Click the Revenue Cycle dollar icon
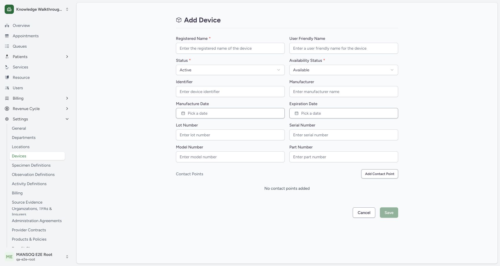500x266 pixels. point(7,109)
